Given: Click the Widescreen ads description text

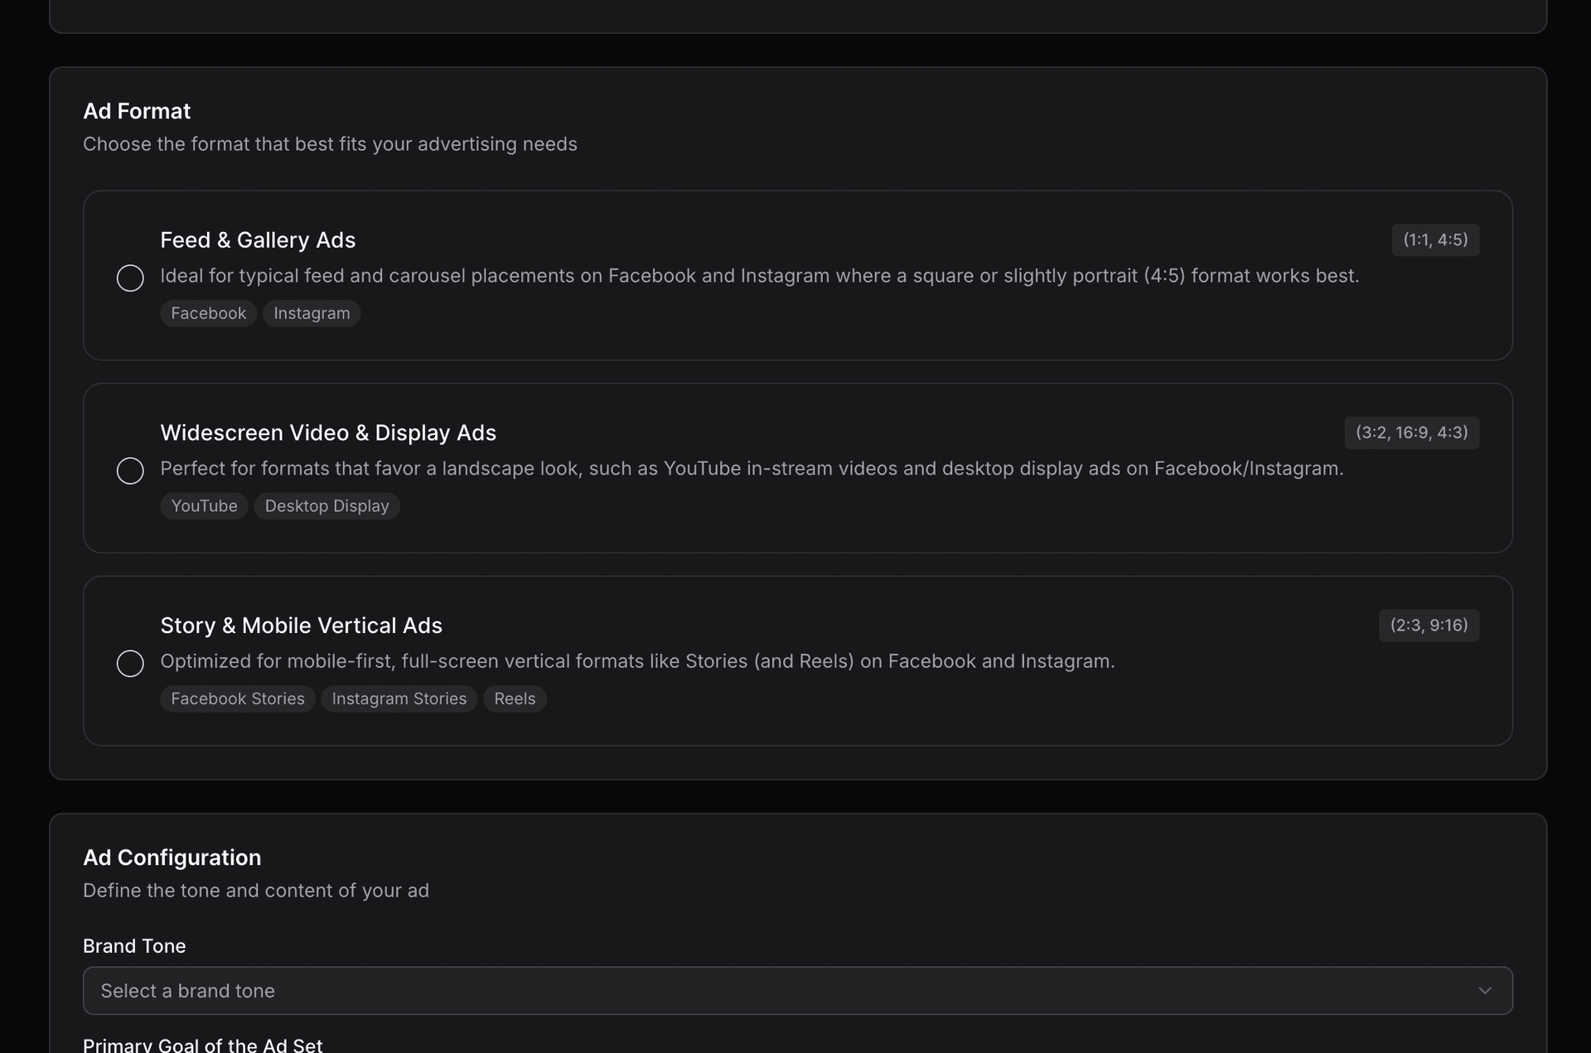Looking at the screenshot, I should [752, 469].
